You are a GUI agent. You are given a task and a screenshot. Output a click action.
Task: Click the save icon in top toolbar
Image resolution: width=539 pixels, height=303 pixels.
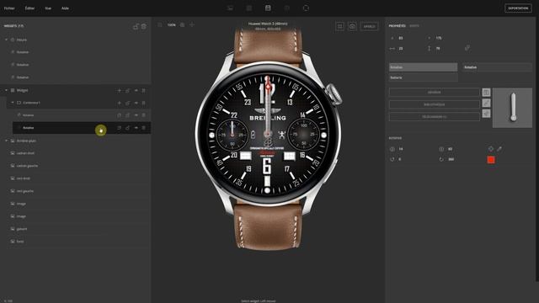coord(268,8)
